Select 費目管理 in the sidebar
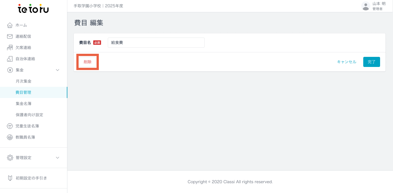The width and height of the screenshot is (393, 193). 23,92
